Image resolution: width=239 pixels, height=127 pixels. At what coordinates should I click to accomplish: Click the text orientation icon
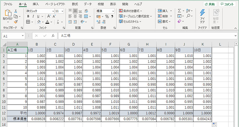click(x=83, y=22)
